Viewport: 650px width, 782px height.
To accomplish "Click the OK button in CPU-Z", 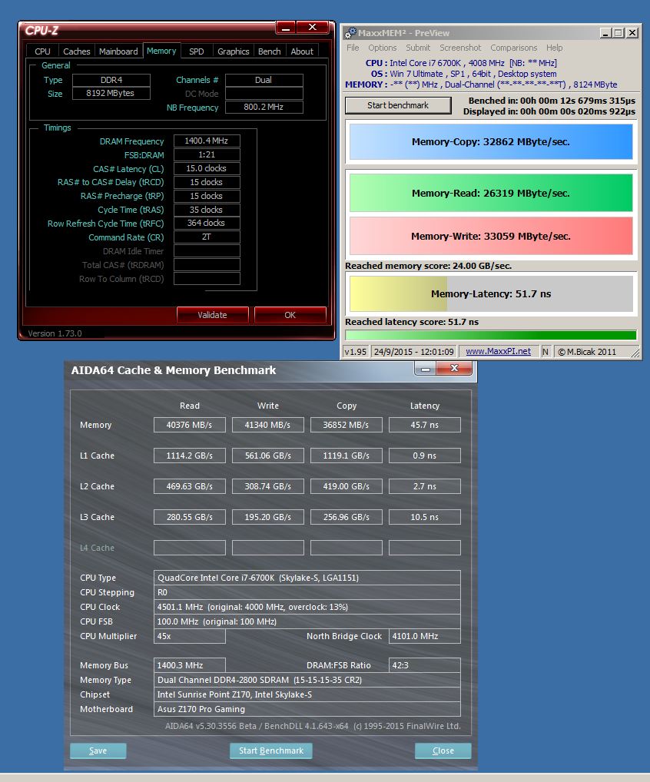I will [290, 315].
